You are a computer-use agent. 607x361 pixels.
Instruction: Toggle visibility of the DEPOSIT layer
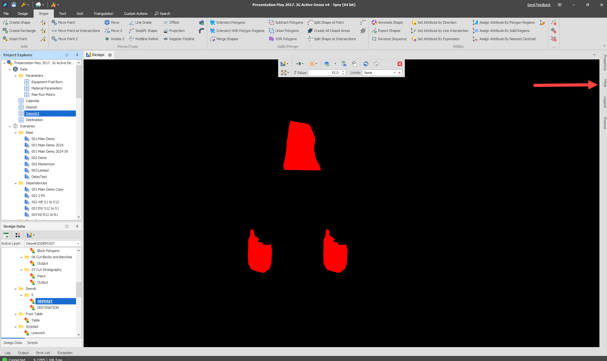(33, 301)
